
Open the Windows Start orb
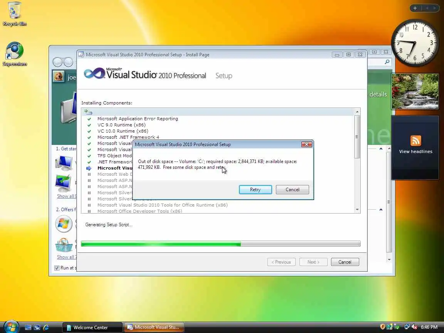click(11, 327)
